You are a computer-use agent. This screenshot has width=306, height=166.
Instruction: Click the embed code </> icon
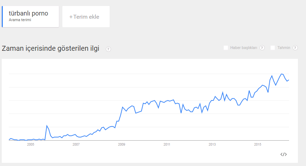click(283, 154)
